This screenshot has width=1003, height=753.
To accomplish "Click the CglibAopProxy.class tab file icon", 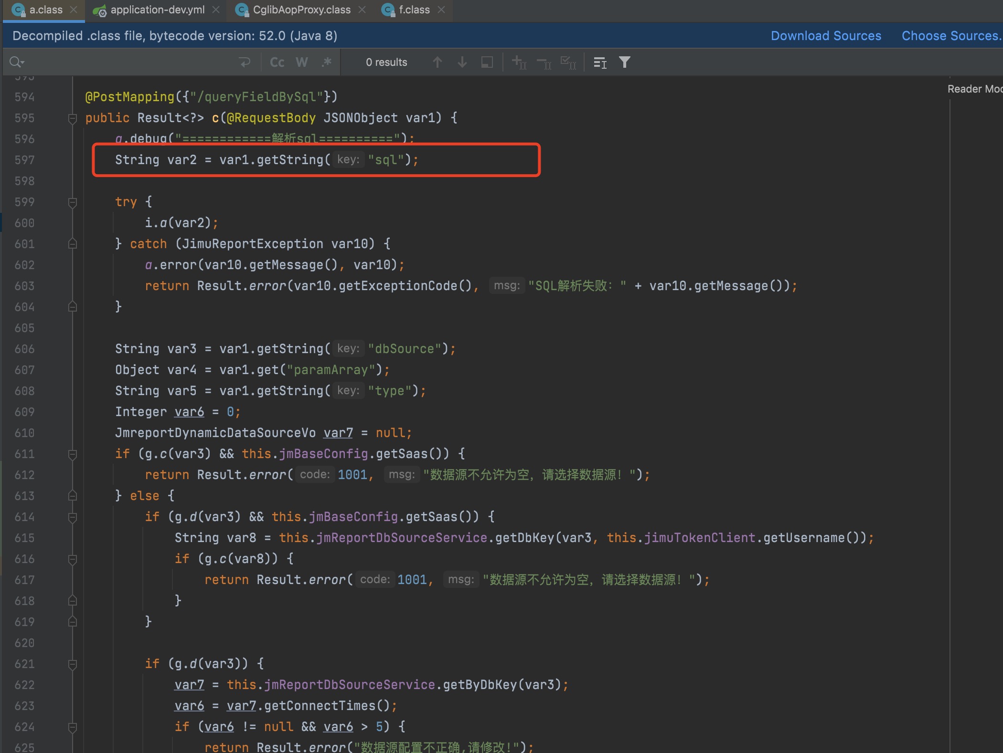I will 243,10.
